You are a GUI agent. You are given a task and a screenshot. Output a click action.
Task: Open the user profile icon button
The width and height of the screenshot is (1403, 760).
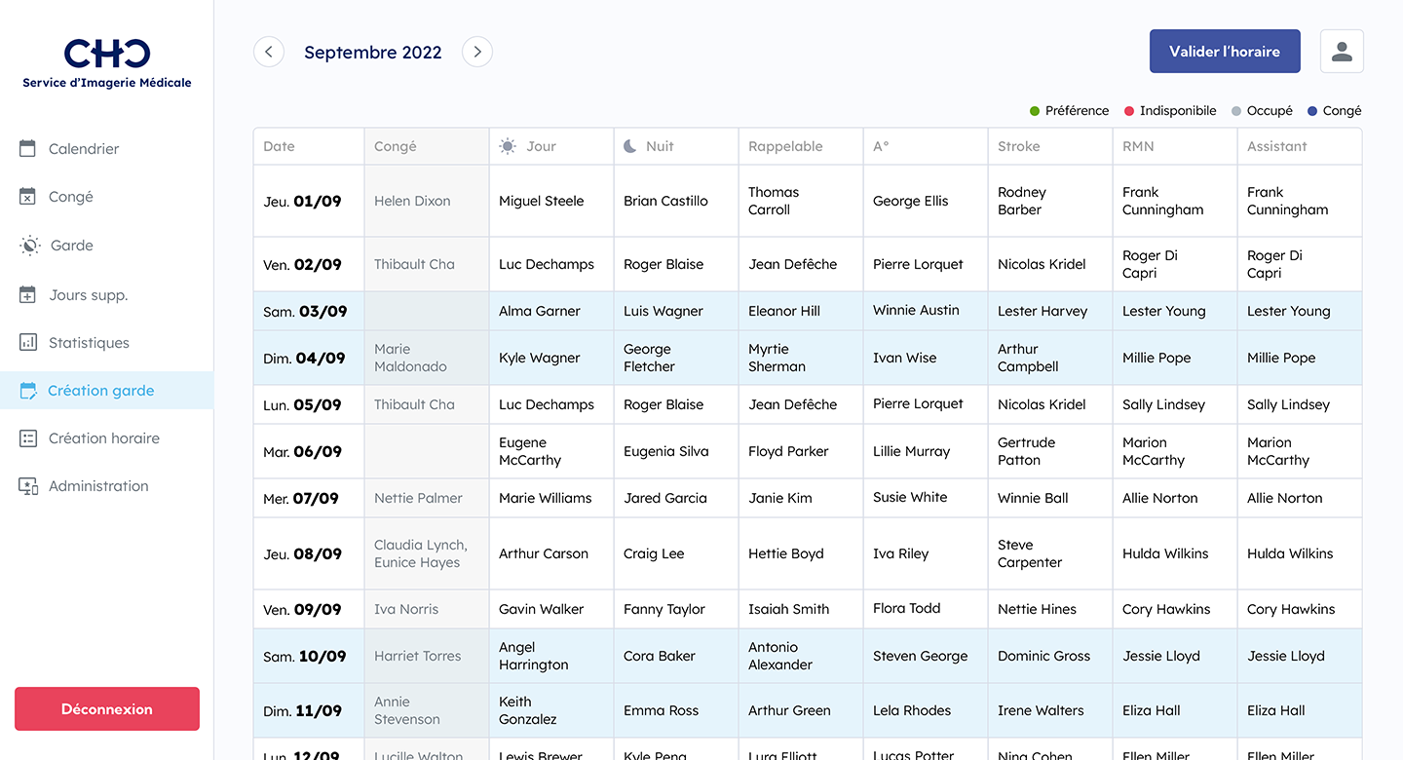click(x=1342, y=52)
